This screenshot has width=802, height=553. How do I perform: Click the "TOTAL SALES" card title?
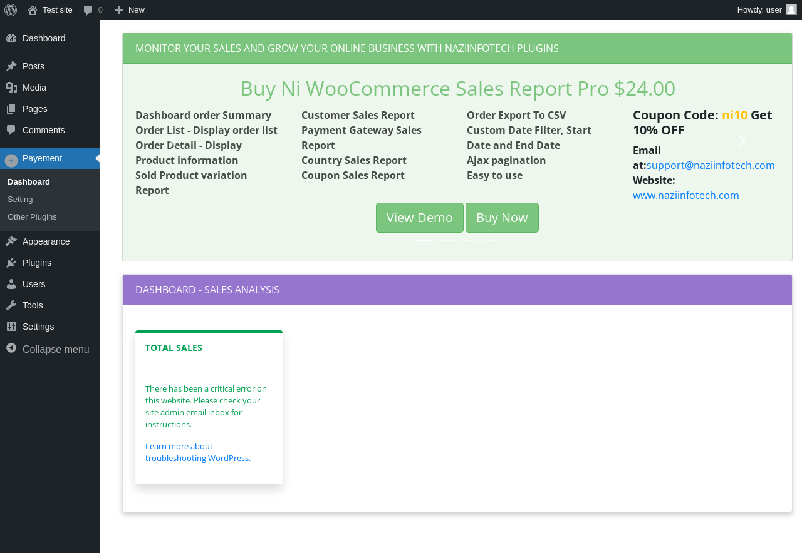174,348
